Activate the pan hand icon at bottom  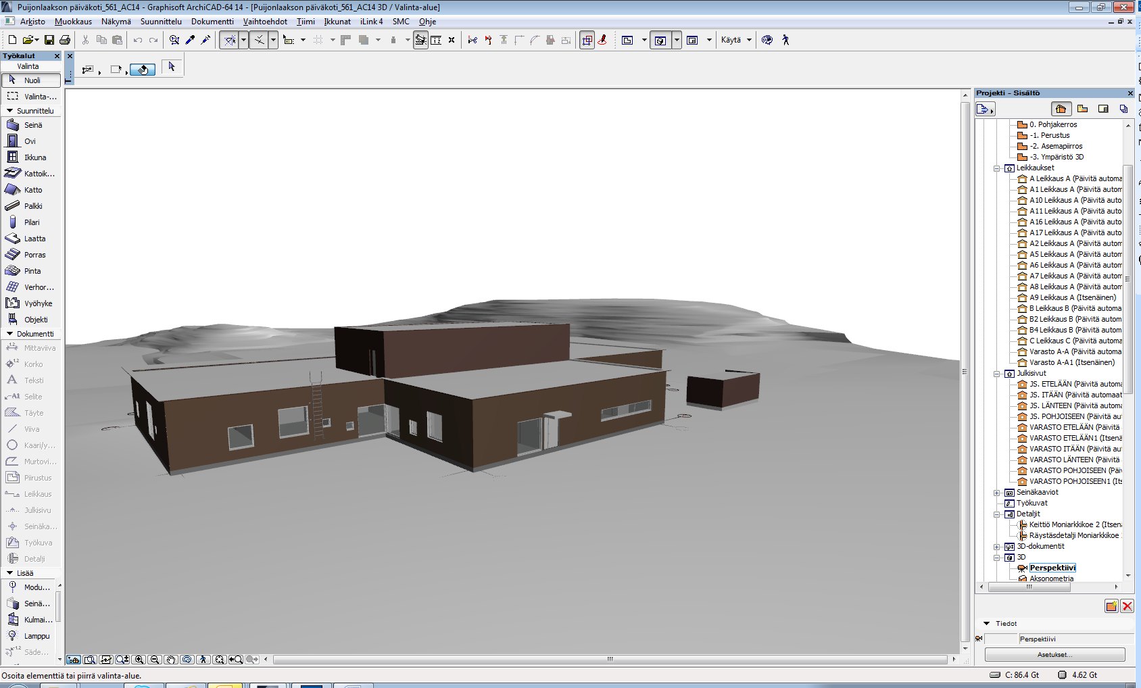click(171, 660)
